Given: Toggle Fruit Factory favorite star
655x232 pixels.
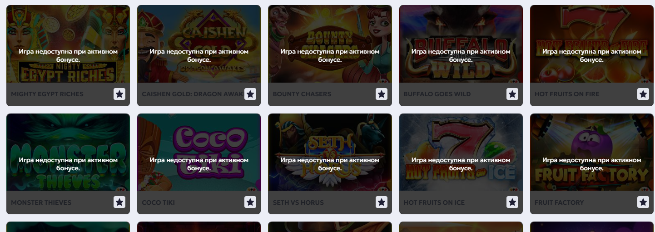Looking at the screenshot, I should 643,202.
